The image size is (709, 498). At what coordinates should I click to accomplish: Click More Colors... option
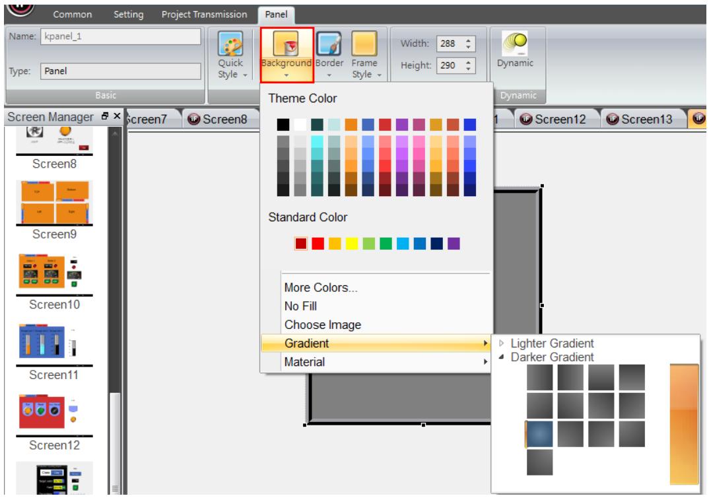click(x=321, y=288)
